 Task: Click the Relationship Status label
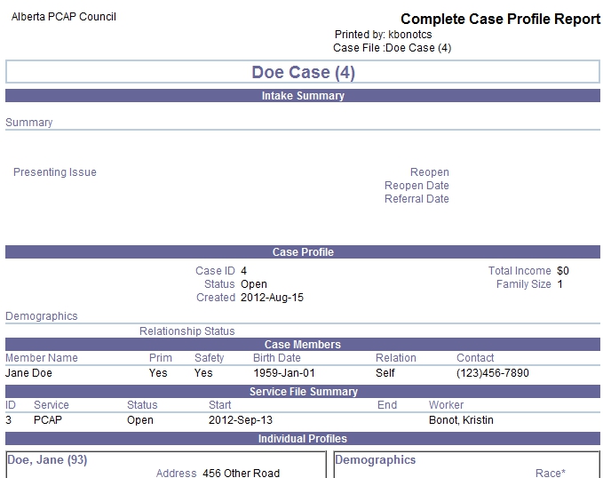186,331
